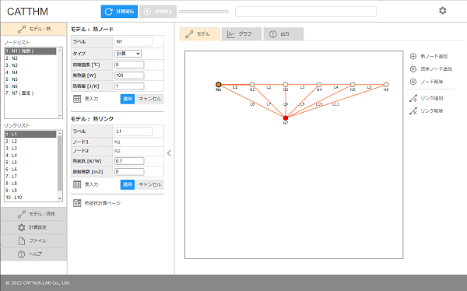
Task: Click the 熱ノード追加 add thermal node icon
Action: [413, 56]
